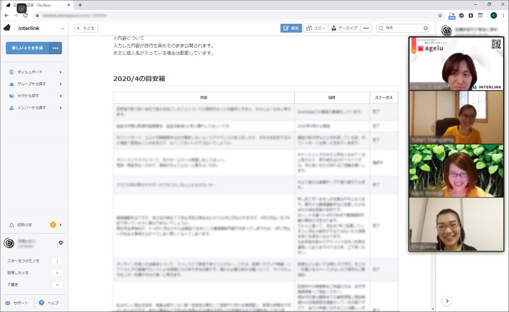Click the lock icon in the address bar
509x312 pixels.
tap(37, 16)
